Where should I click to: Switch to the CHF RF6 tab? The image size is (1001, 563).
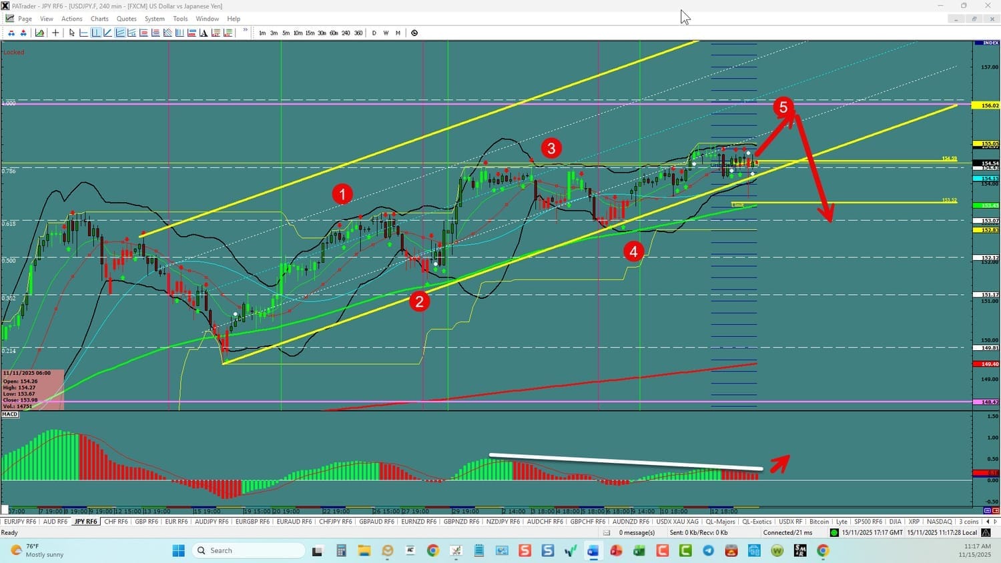(x=116, y=522)
